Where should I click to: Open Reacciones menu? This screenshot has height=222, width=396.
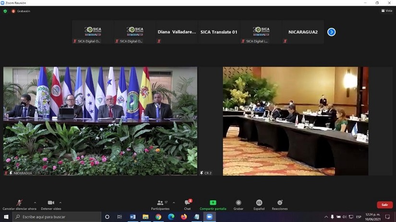[279, 205]
